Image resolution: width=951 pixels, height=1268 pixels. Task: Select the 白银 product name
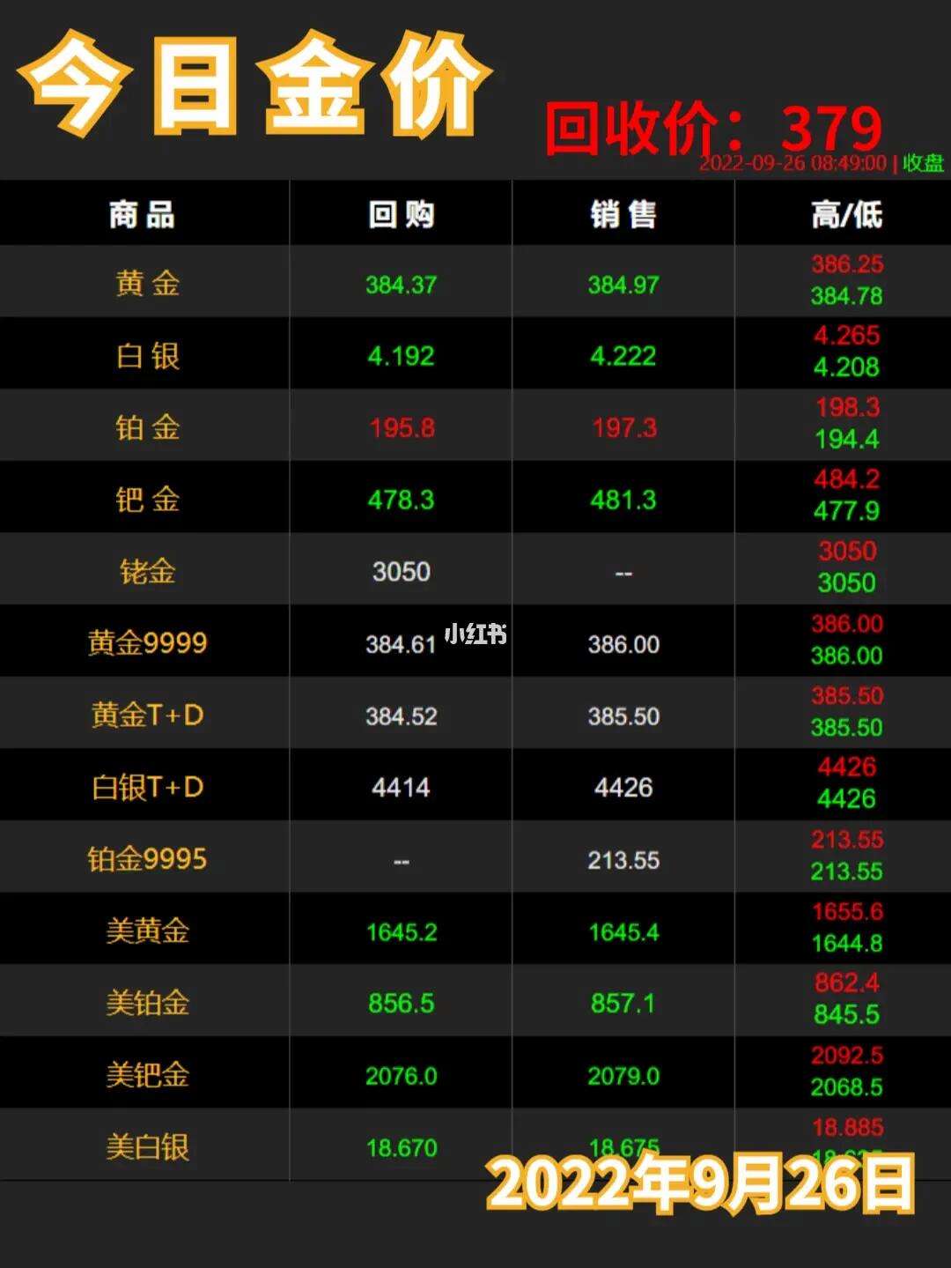147,356
